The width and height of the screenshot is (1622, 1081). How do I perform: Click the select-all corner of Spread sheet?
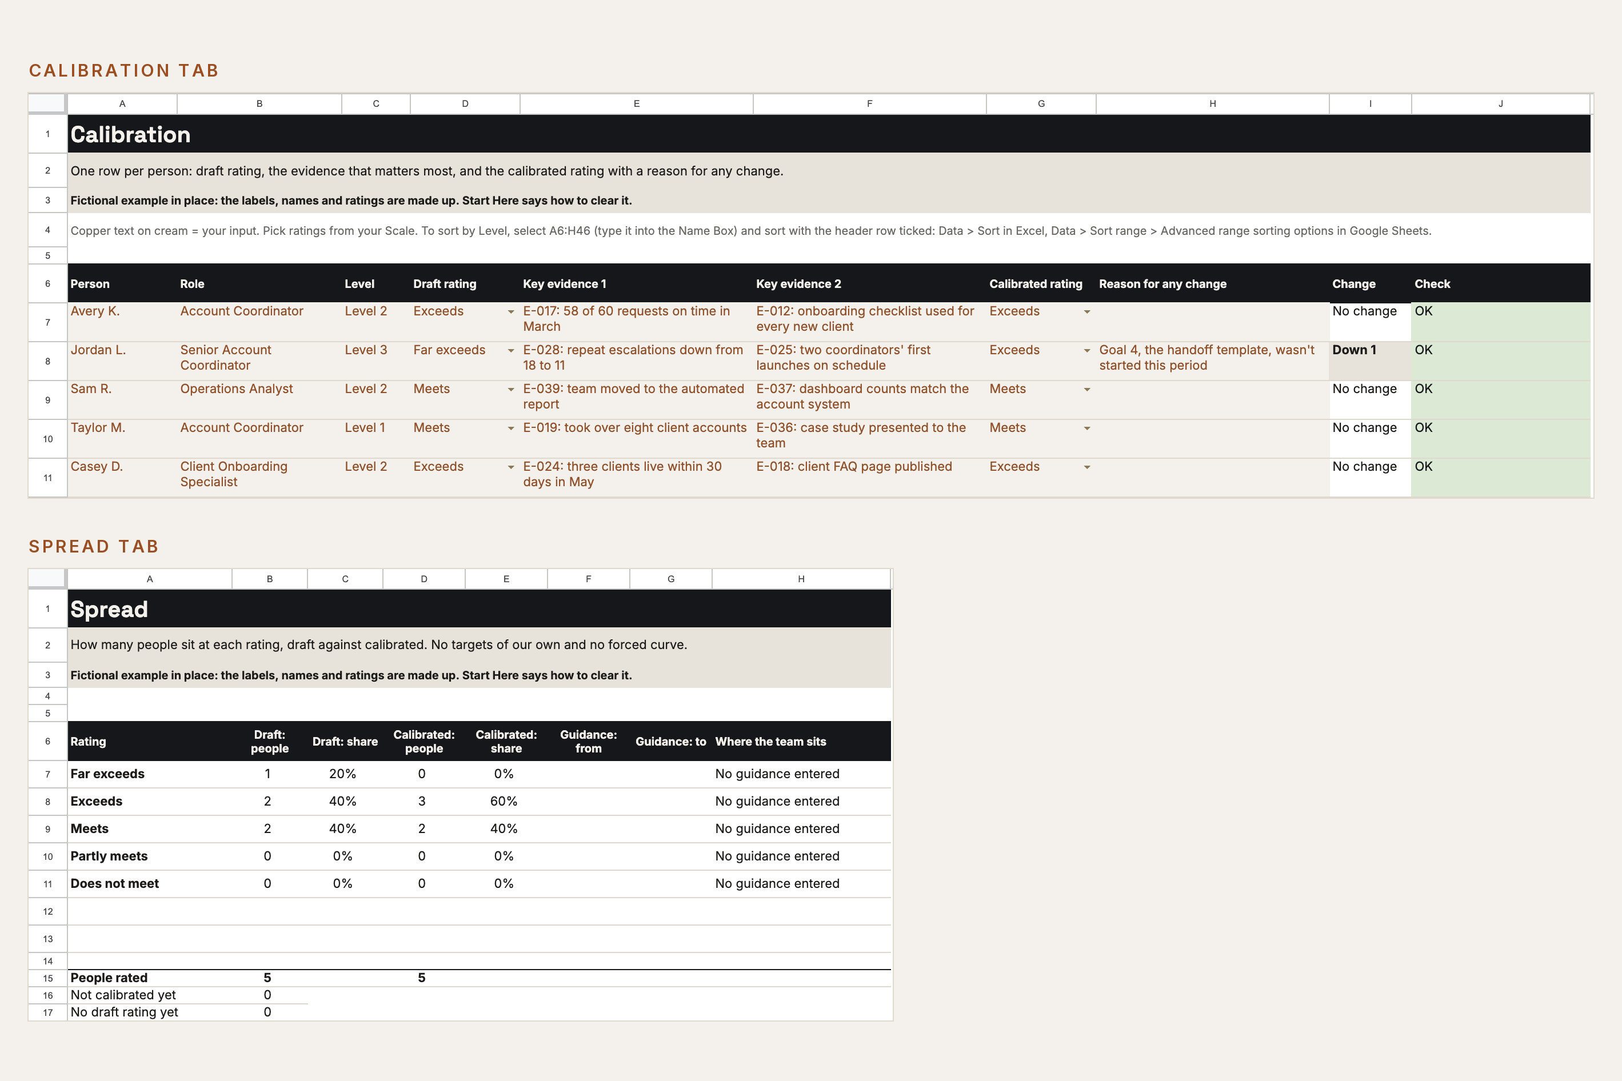pyautogui.click(x=47, y=579)
